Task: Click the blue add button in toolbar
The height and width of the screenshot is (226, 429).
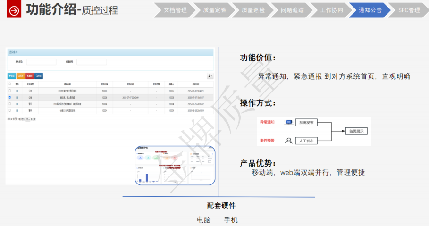Action: coord(12,75)
